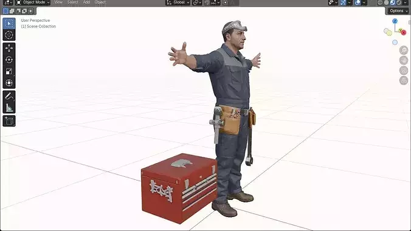Open the pivot point dropdown
This screenshot has width=411, height=231.
(197, 2)
